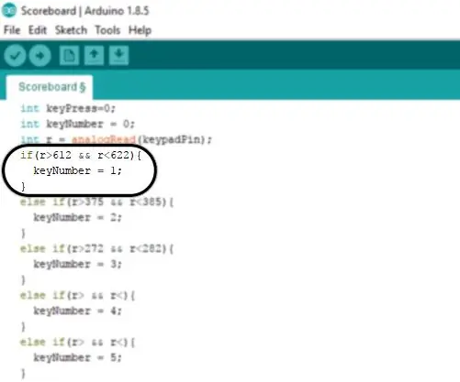Viewport: 460px width, 382px height.
Task: Click the Arduino logo in the title bar
Action: [x=9, y=10]
